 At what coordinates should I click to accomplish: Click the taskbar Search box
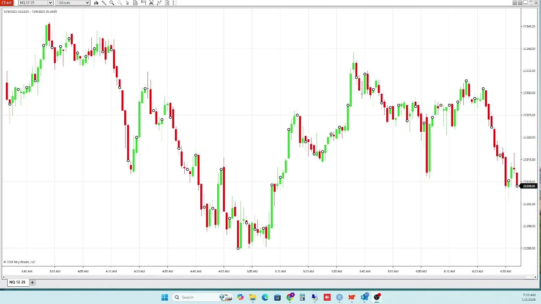pyautogui.click(x=203, y=297)
